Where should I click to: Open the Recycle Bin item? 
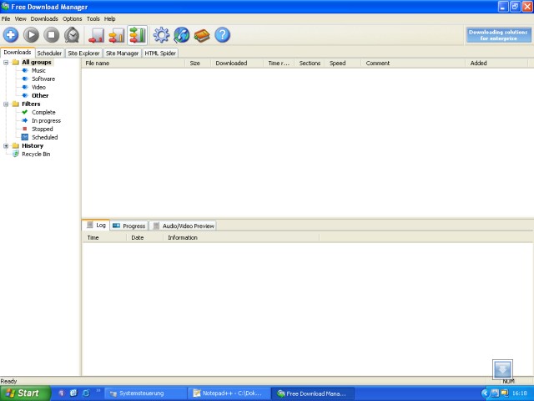coord(36,154)
